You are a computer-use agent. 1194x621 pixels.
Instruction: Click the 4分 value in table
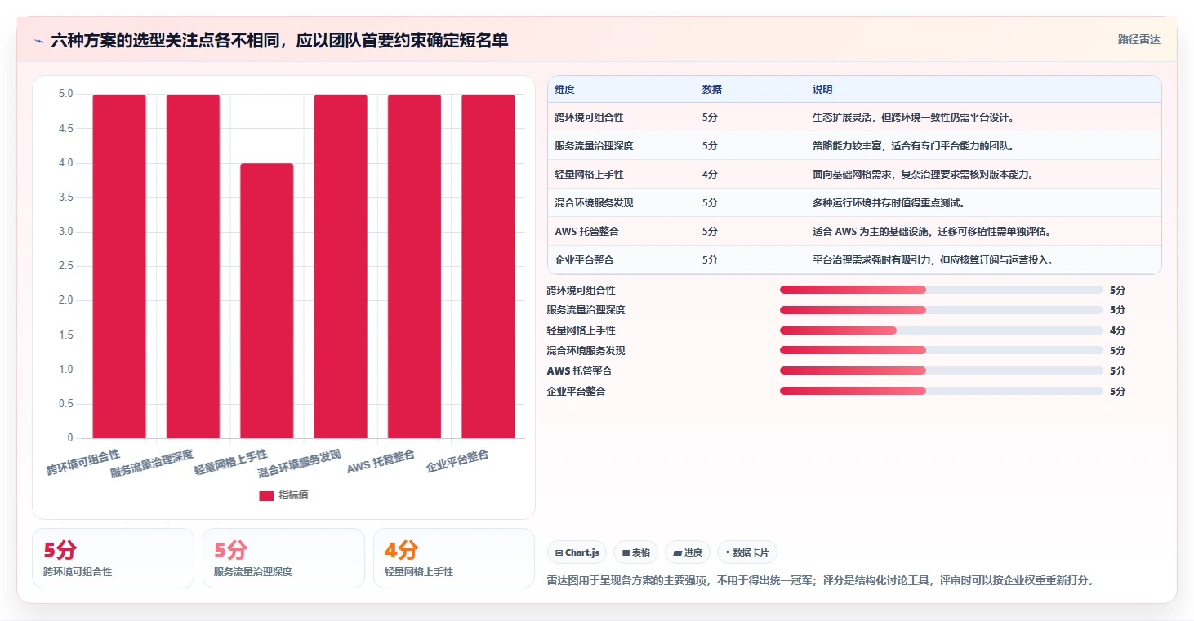click(710, 175)
